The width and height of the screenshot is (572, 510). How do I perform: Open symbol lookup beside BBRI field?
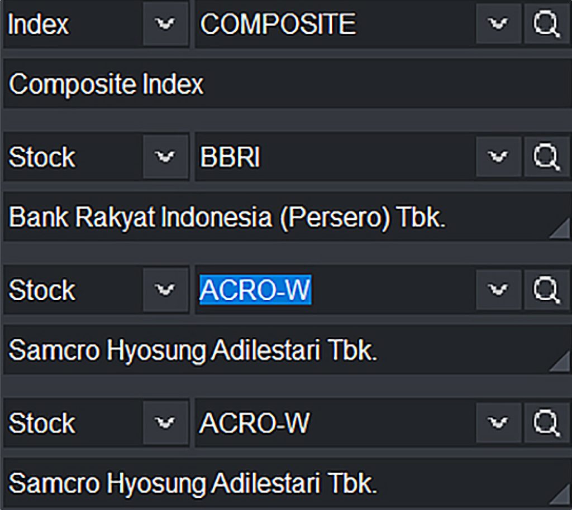point(546,157)
